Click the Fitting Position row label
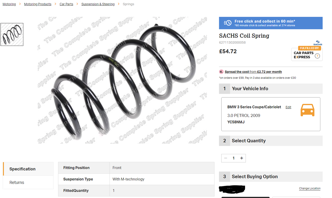The width and height of the screenshot is (332, 198). click(76, 168)
